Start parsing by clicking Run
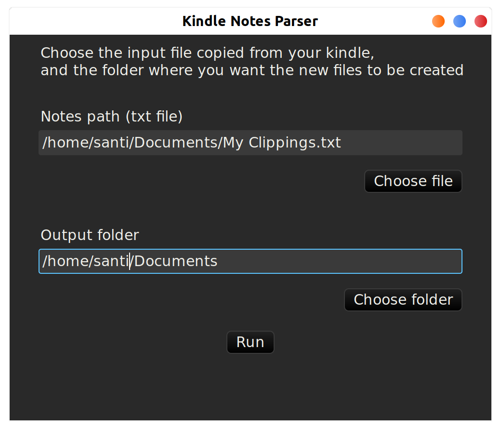The image size is (501, 430). 250,342
